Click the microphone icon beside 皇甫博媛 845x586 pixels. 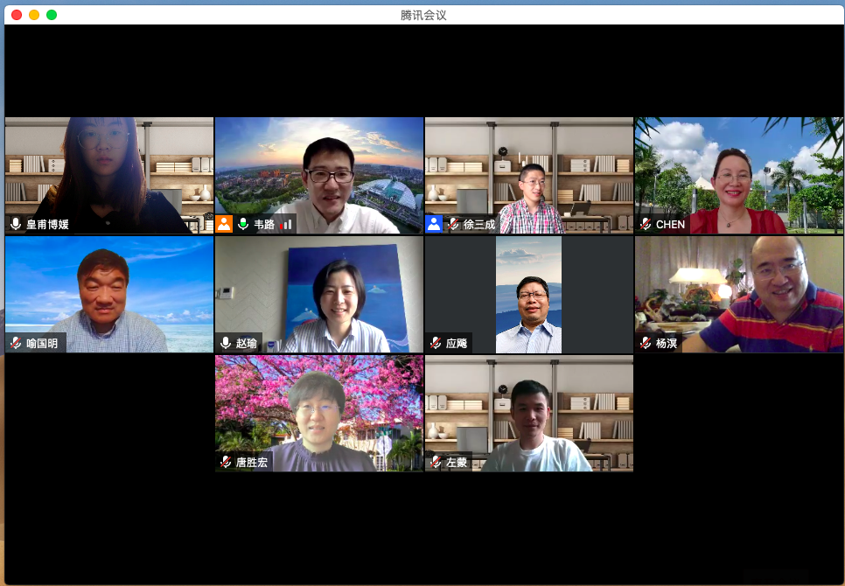[x=16, y=224]
